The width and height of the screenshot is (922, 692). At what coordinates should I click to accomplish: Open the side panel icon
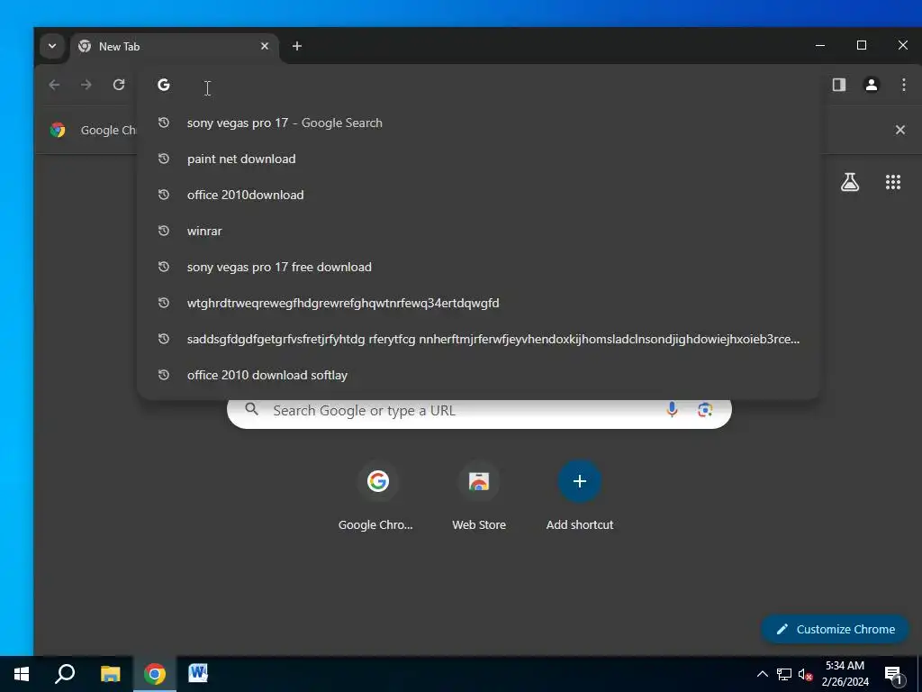tap(839, 85)
